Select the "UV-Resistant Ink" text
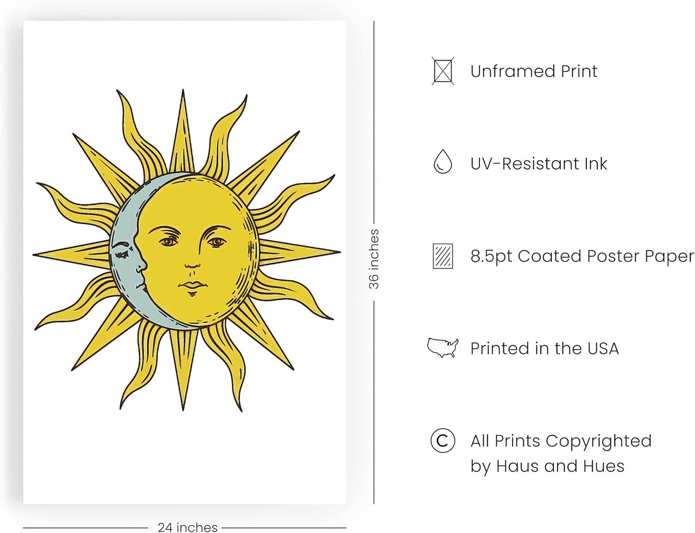Viewport: 695px width, 533px height. [538, 164]
